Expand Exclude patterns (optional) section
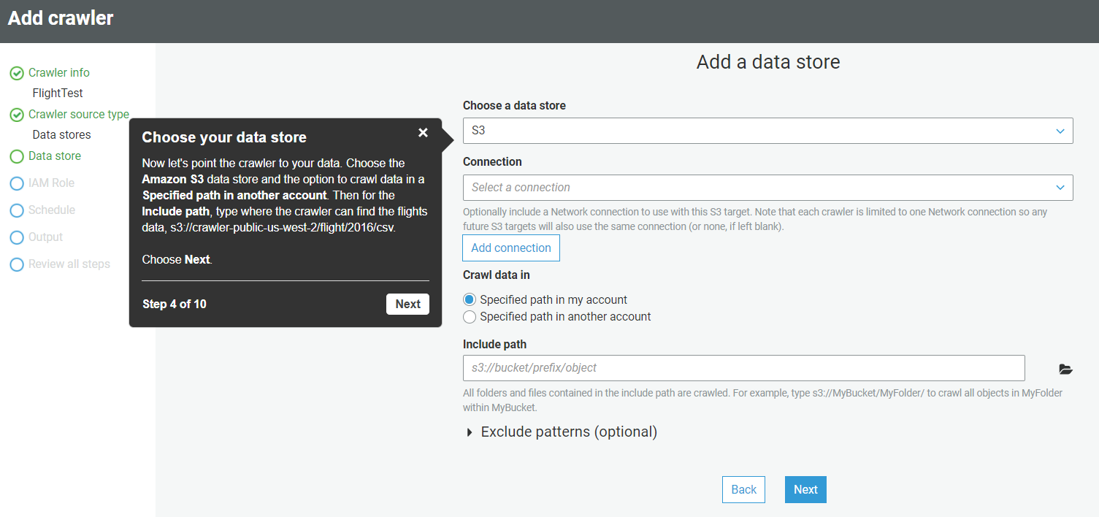The width and height of the screenshot is (1099, 517). point(562,432)
